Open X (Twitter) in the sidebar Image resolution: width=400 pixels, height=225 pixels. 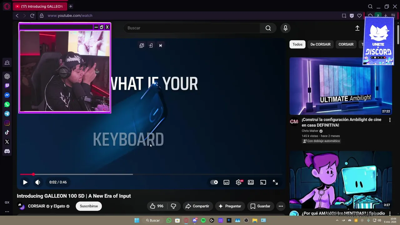[x=7, y=142]
